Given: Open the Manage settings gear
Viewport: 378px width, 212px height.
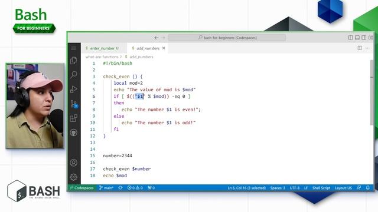Looking at the screenshot, I should click(73, 177).
